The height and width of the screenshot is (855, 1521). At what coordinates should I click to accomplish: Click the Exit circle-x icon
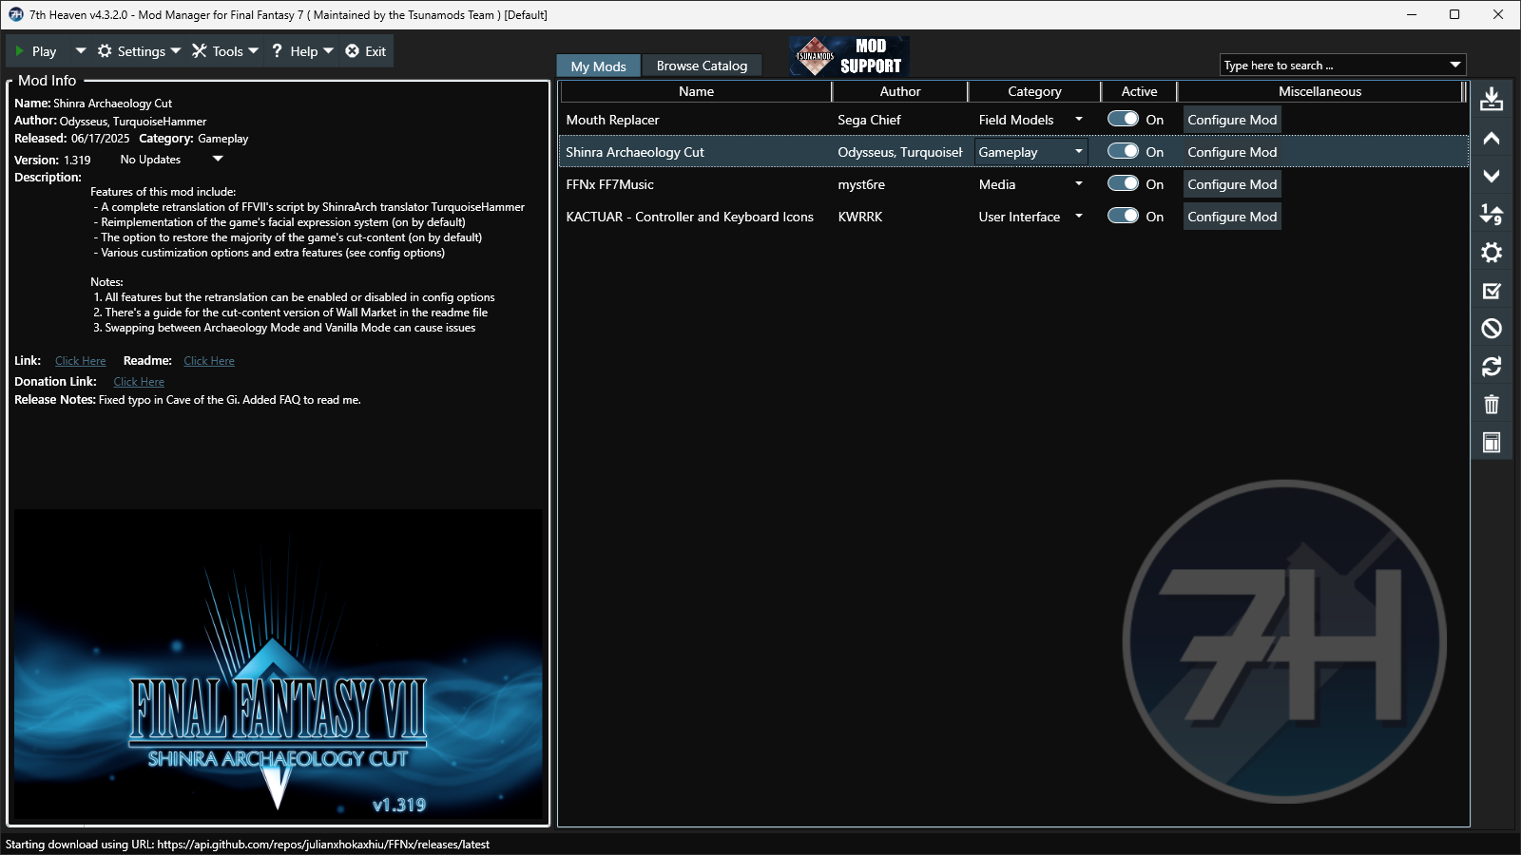352,51
